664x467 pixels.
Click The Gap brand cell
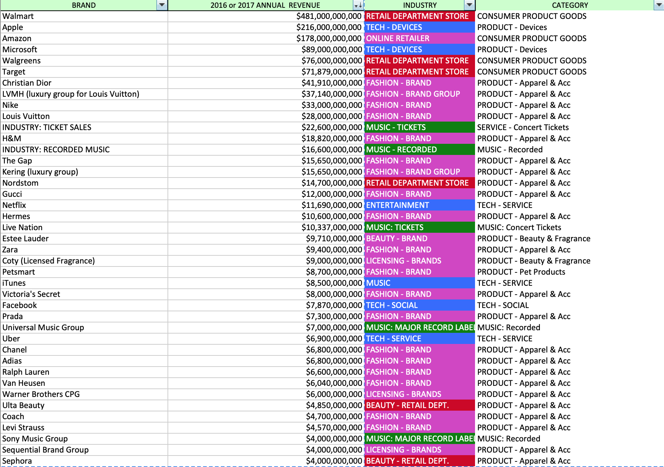pos(84,161)
